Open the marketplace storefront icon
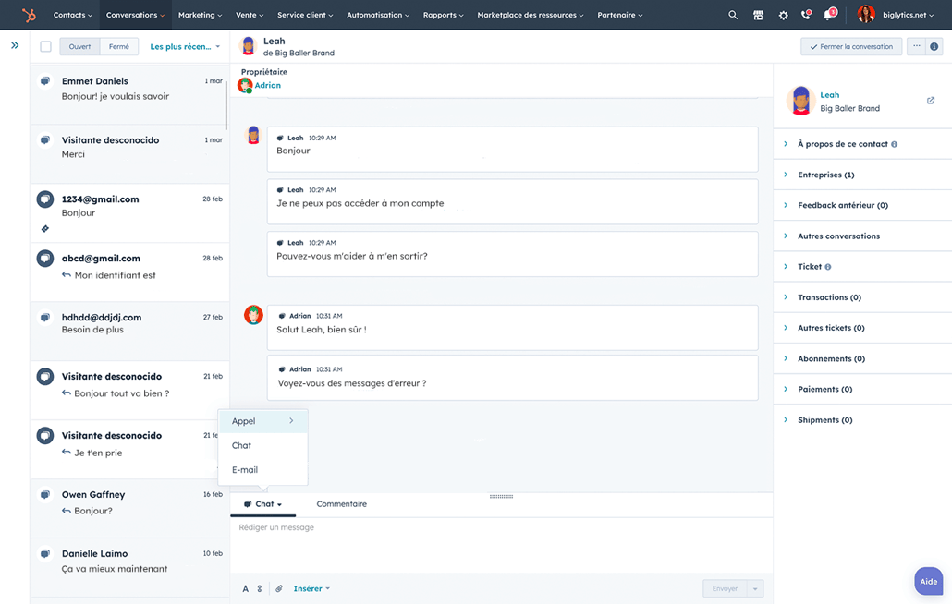The width and height of the screenshot is (952, 604). pos(758,15)
